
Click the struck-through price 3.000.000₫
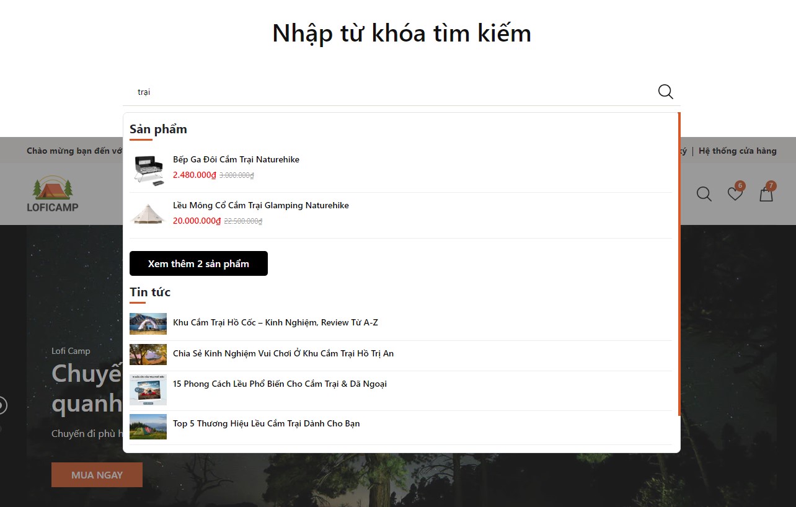pyautogui.click(x=237, y=175)
